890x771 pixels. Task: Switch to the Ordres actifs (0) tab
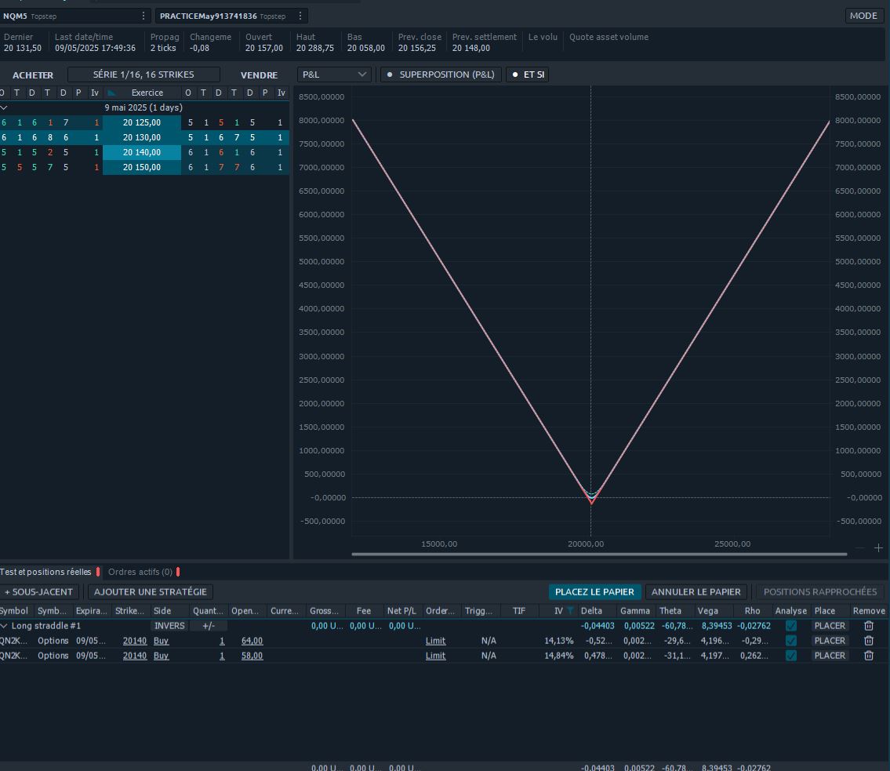[x=140, y=572]
